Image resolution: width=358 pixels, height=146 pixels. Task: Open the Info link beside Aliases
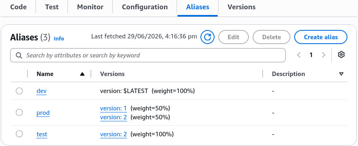[x=59, y=38]
